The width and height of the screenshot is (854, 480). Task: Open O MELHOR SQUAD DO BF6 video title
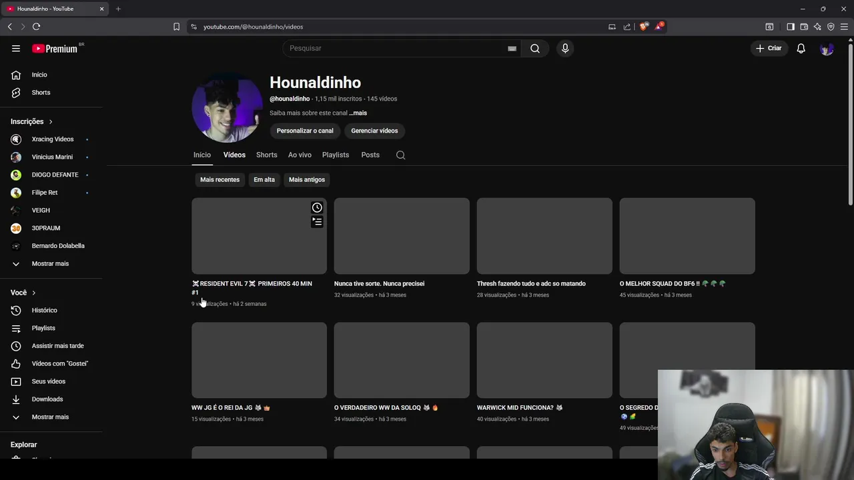click(x=673, y=283)
